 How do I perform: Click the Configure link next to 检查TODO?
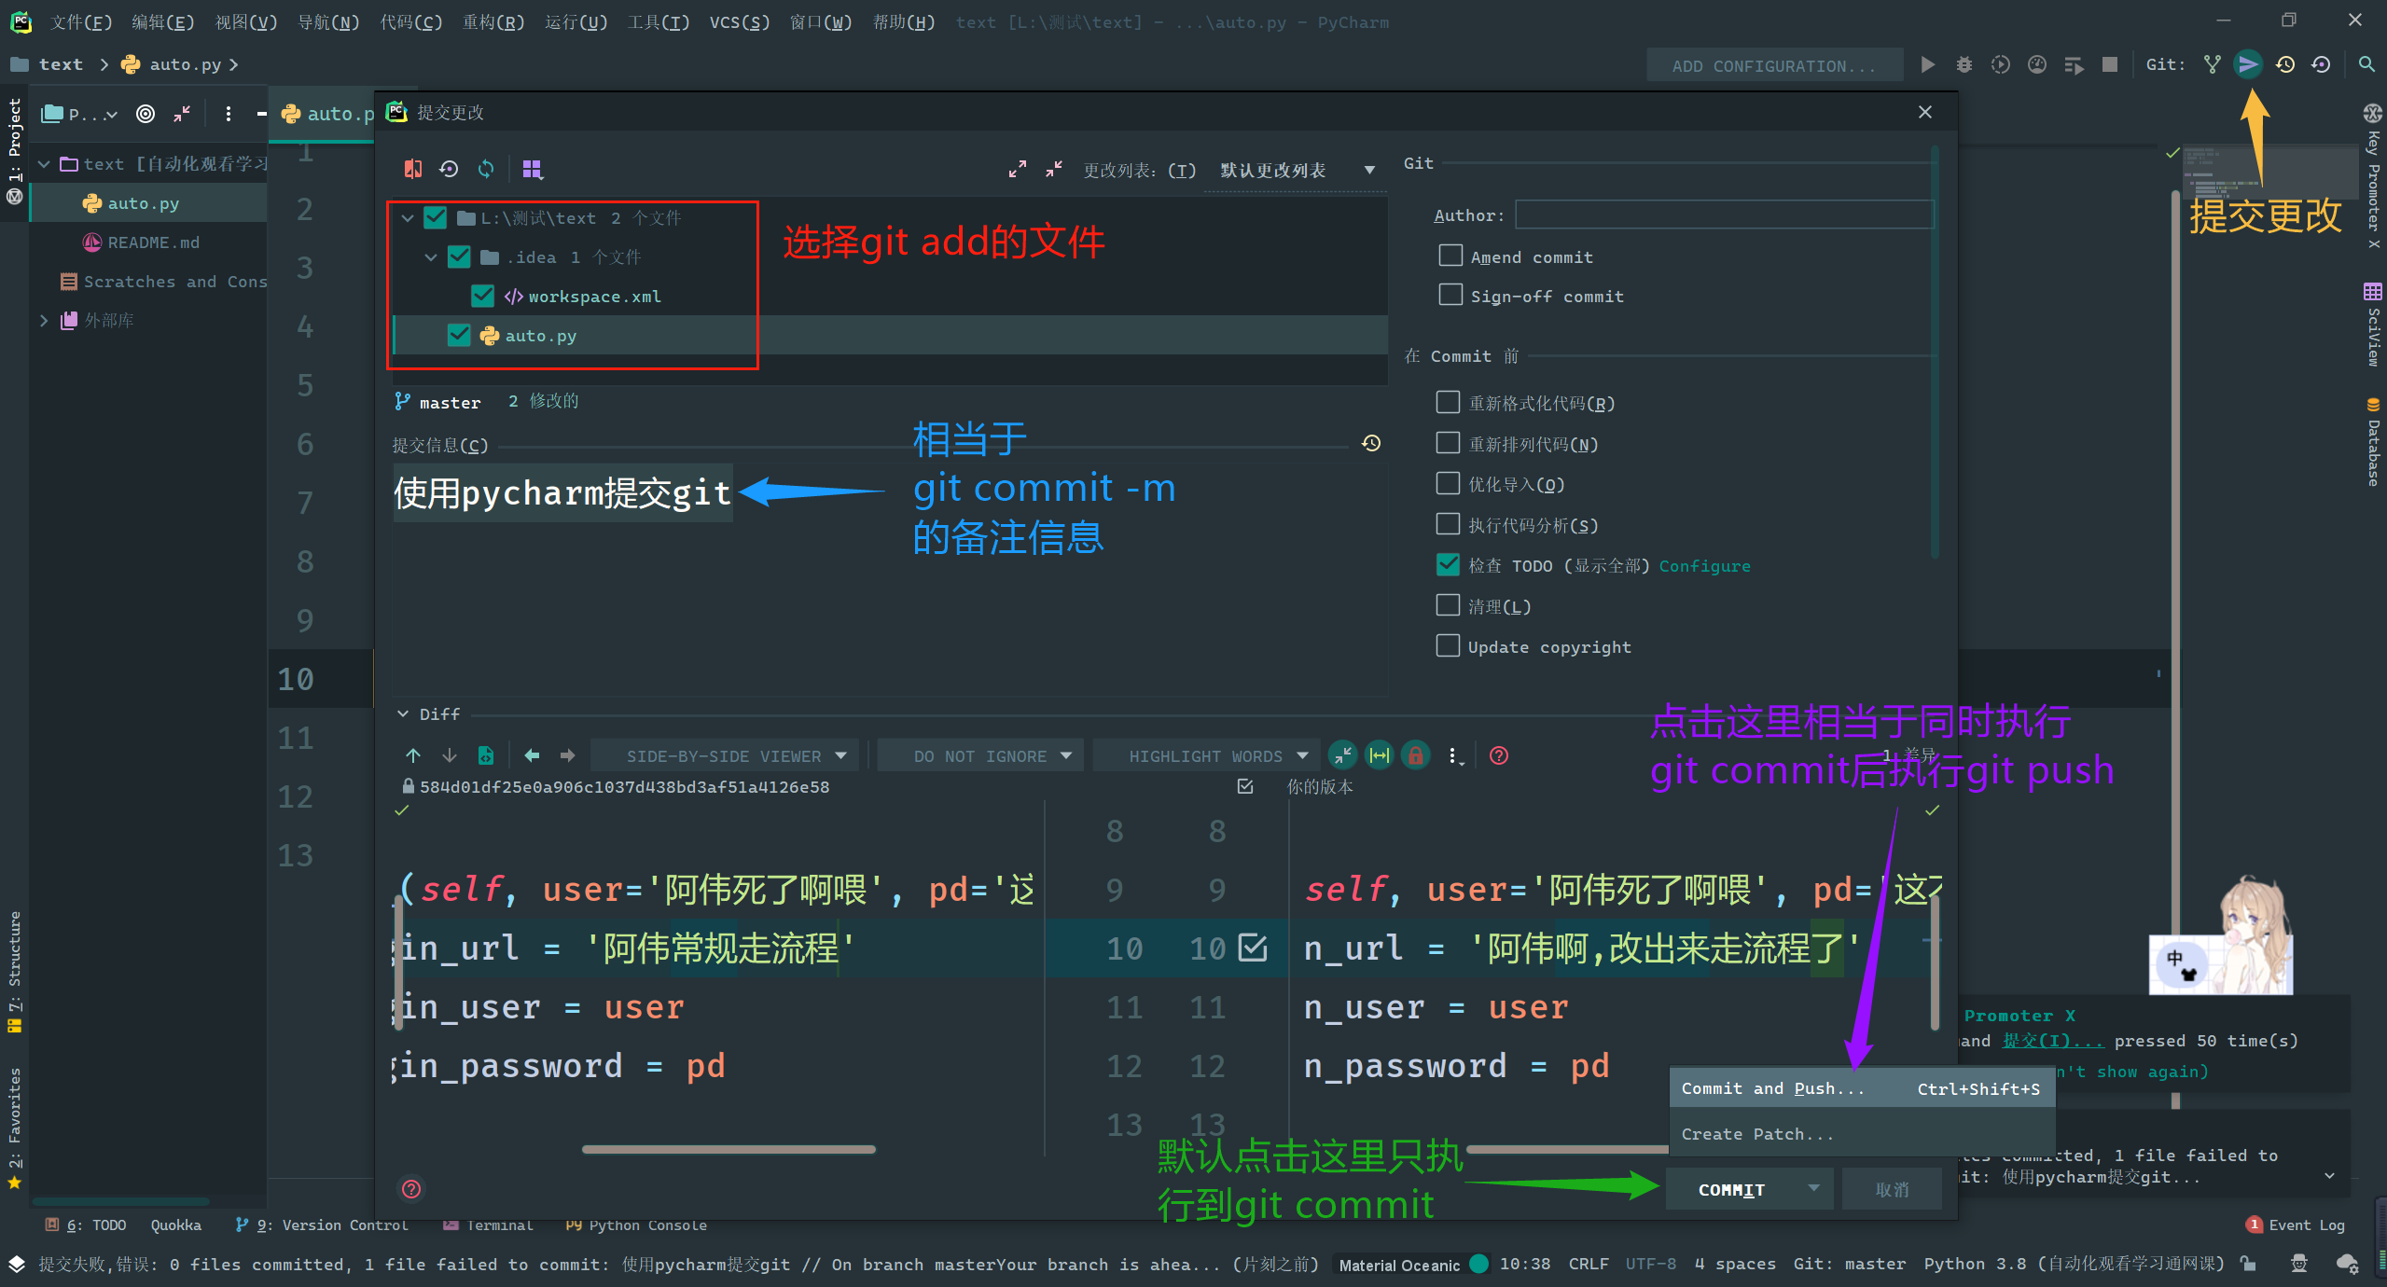pos(1703,565)
